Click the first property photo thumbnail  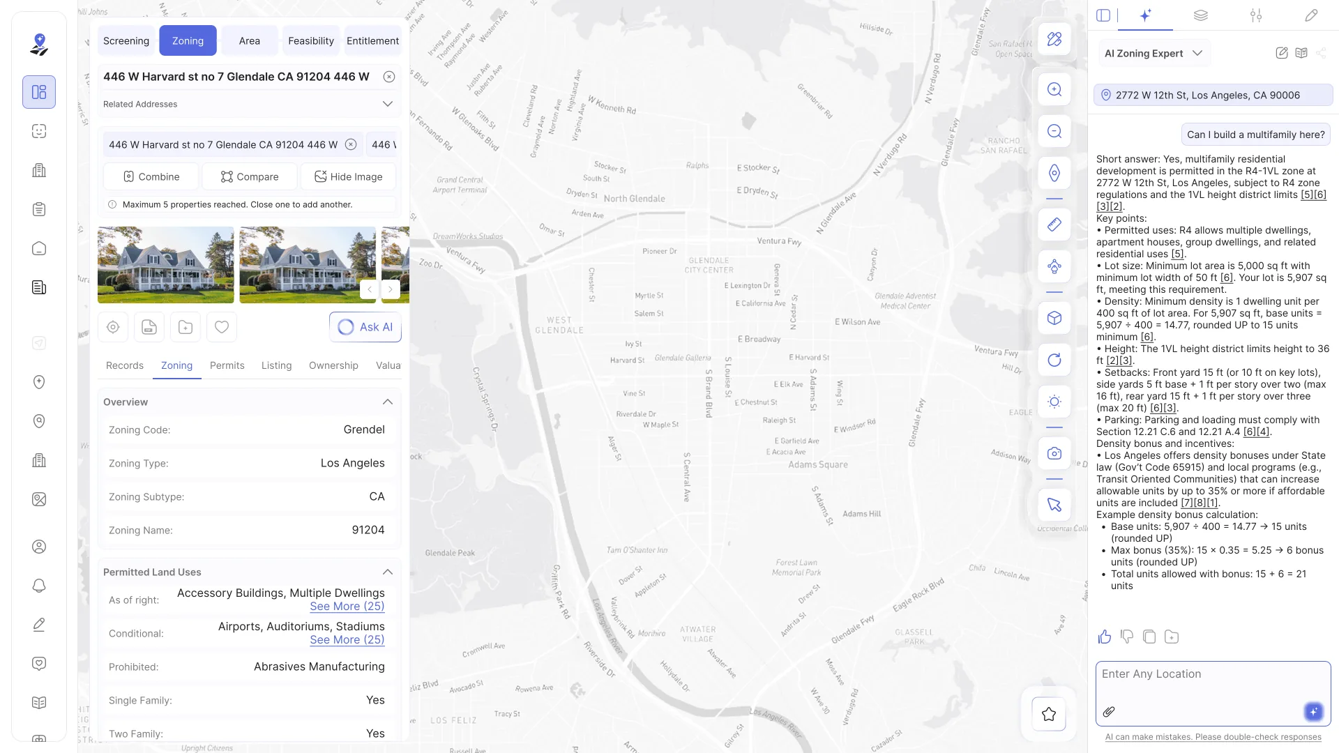(166, 265)
